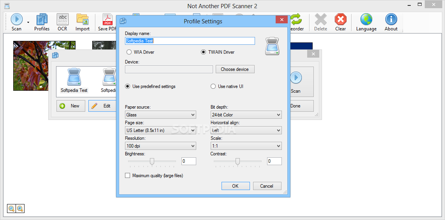Open the Paper source dropdown
445x220 pixels.
[x=161, y=115]
